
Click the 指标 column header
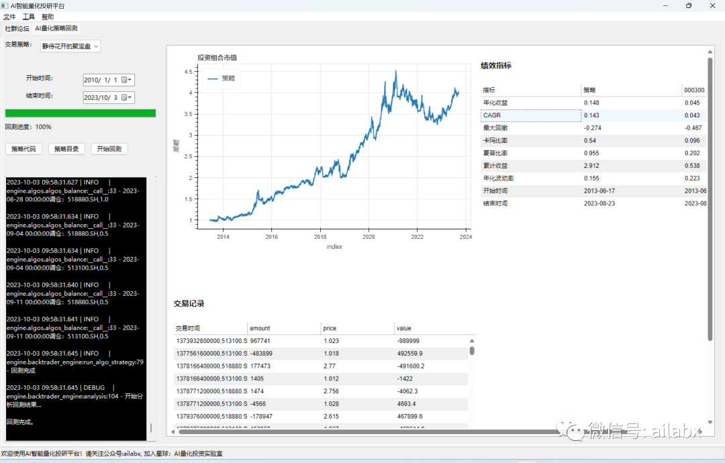(x=530, y=90)
